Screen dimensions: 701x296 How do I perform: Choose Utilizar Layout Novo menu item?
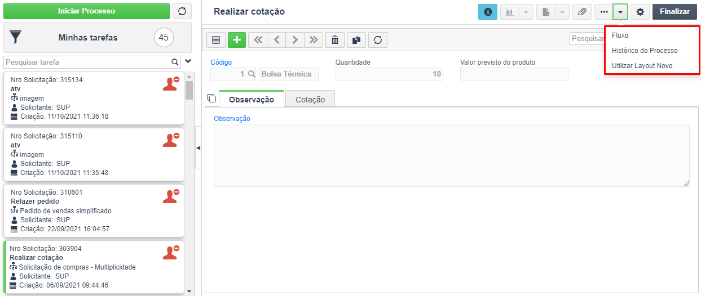(651, 66)
